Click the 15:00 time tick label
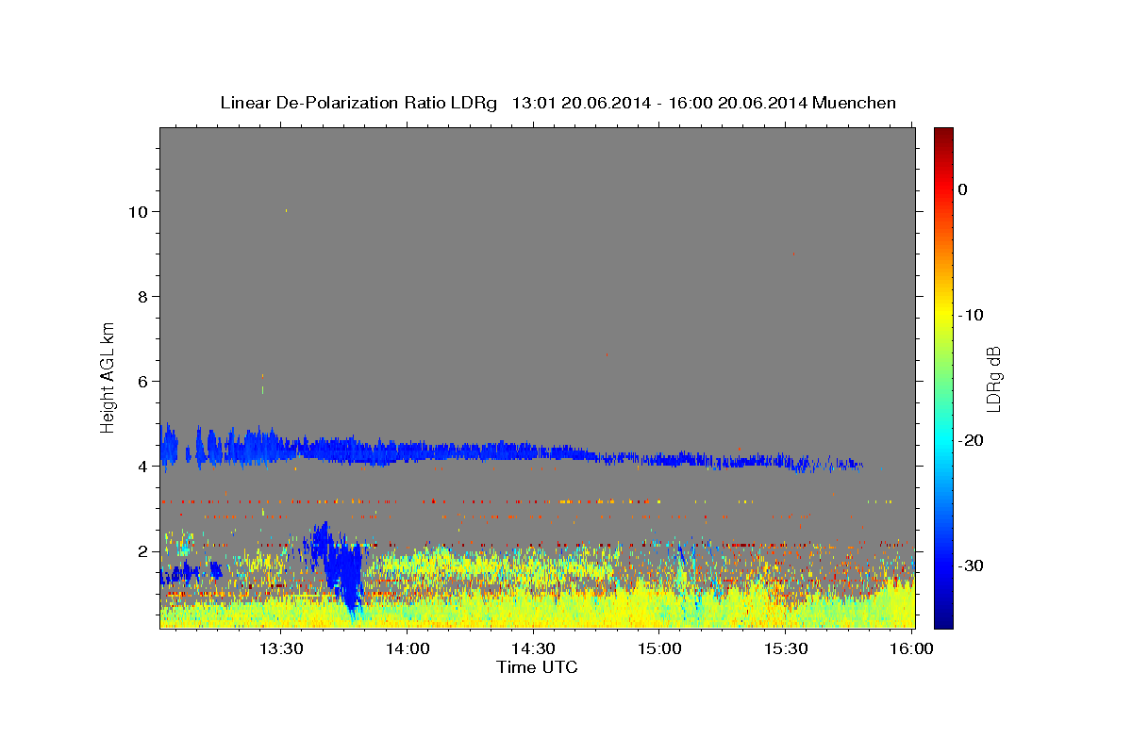 tap(659, 648)
